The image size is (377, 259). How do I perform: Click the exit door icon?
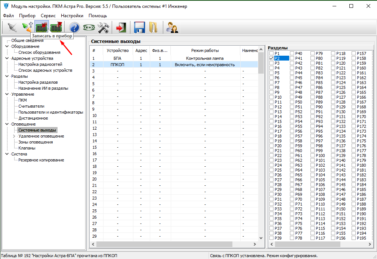(121, 28)
